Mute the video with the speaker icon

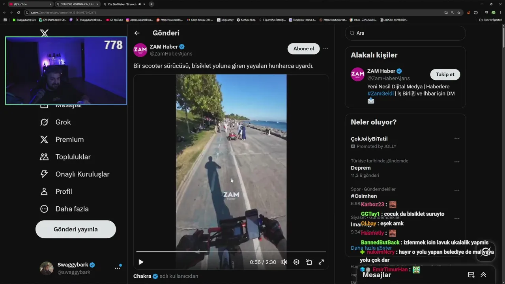pyautogui.click(x=284, y=262)
